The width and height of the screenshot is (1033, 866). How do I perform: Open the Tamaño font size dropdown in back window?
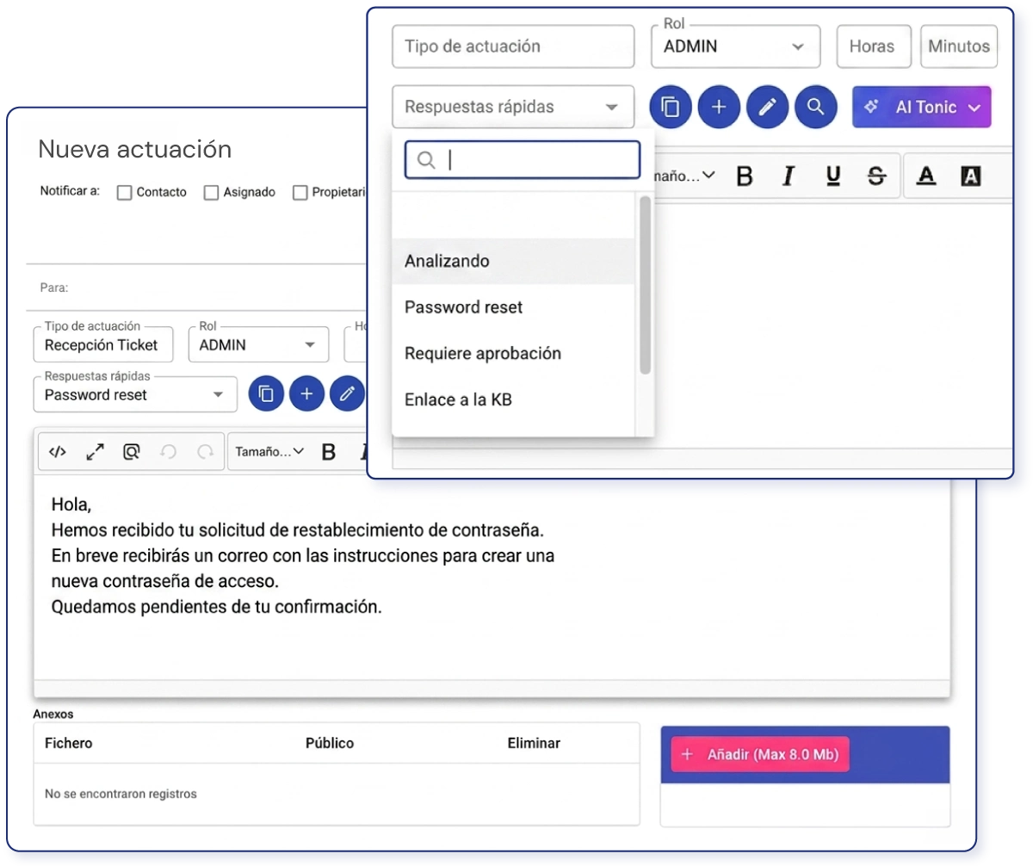[269, 452]
